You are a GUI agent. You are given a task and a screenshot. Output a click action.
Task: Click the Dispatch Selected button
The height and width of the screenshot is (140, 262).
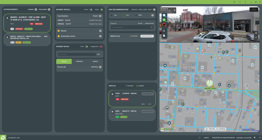[x=147, y=36]
